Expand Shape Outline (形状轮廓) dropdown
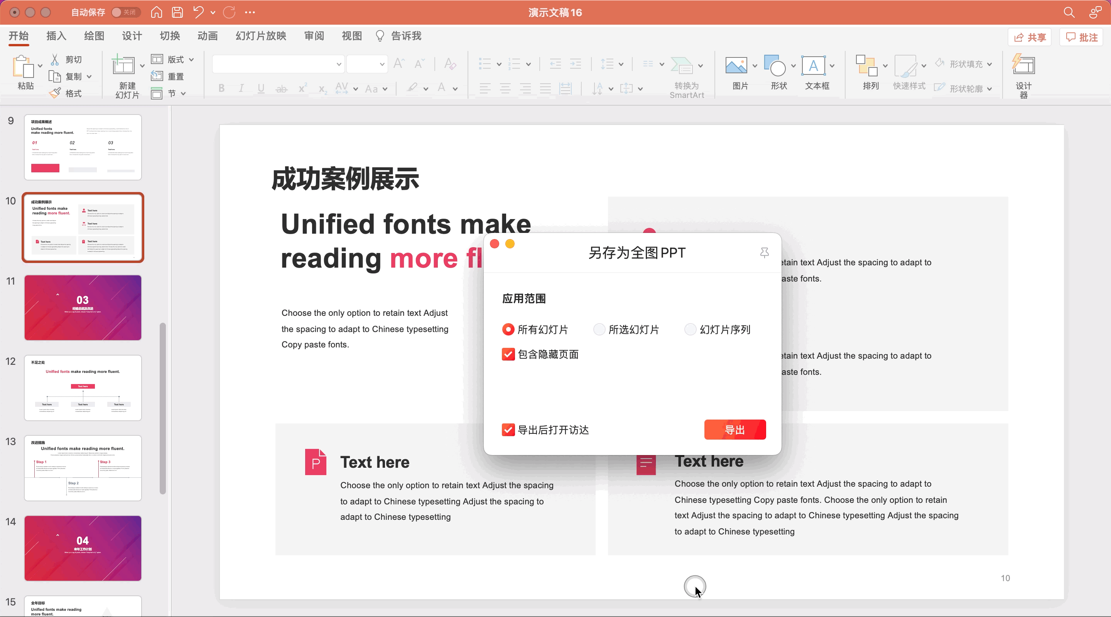 (989, 89)
